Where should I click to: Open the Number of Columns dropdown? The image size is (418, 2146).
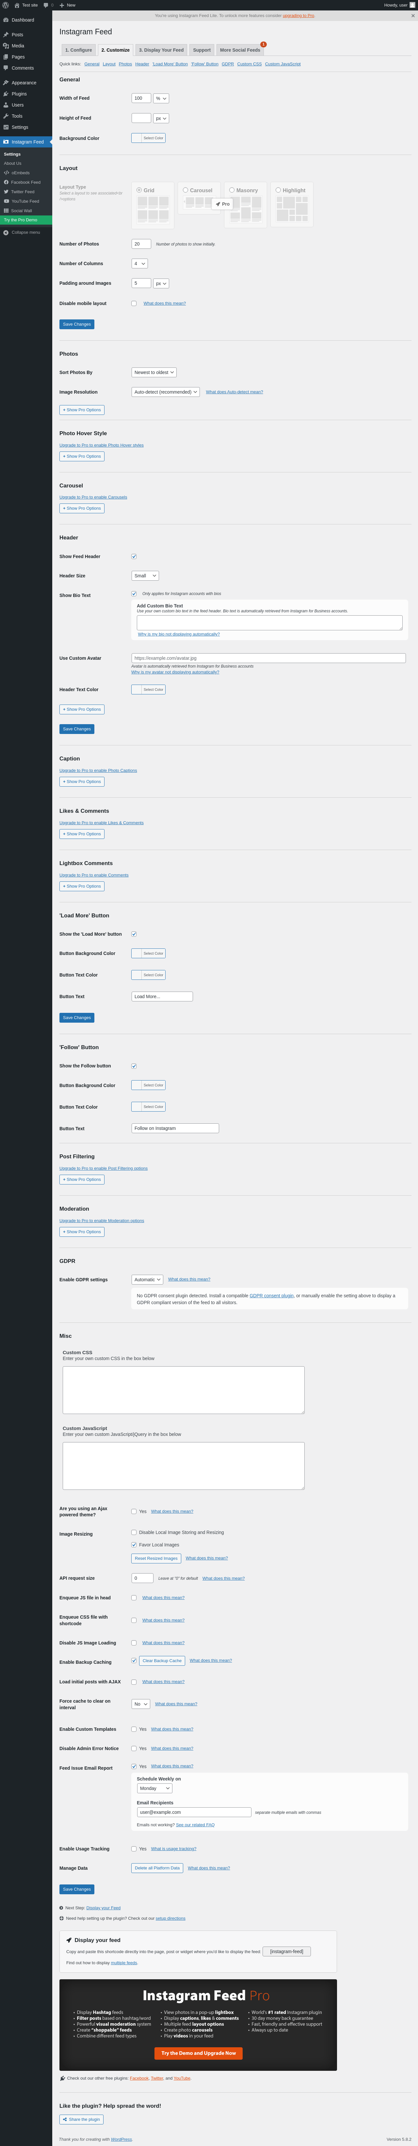140,263
